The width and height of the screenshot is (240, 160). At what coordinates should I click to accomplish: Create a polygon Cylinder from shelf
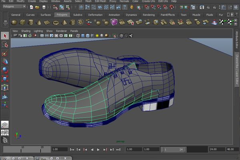click(x=31, y=22)
